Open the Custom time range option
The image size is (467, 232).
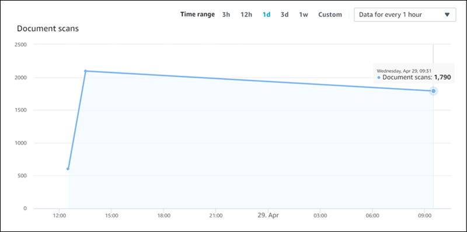click(330, 15)
